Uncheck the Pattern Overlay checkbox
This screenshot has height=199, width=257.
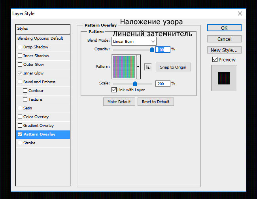[20, 134]
